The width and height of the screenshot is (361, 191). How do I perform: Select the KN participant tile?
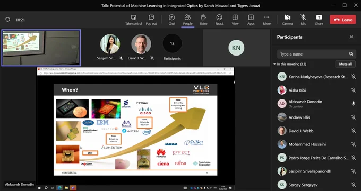click(x=236, y=48)
